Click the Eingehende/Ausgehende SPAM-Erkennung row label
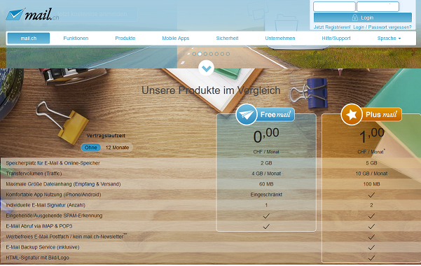Viewport: 421px width, 266px height. pos(54,216)
